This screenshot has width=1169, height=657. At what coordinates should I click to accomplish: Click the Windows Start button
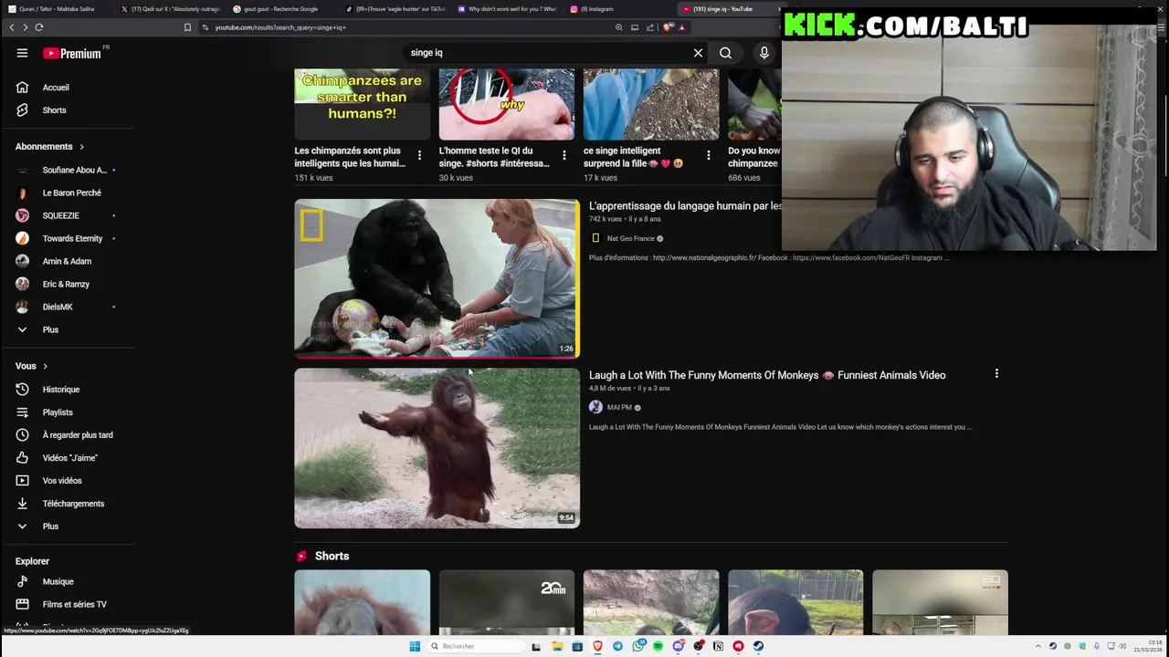[415, 646]
